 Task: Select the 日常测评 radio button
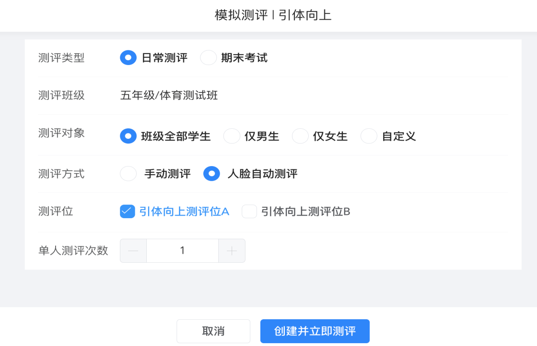point(128,58)
